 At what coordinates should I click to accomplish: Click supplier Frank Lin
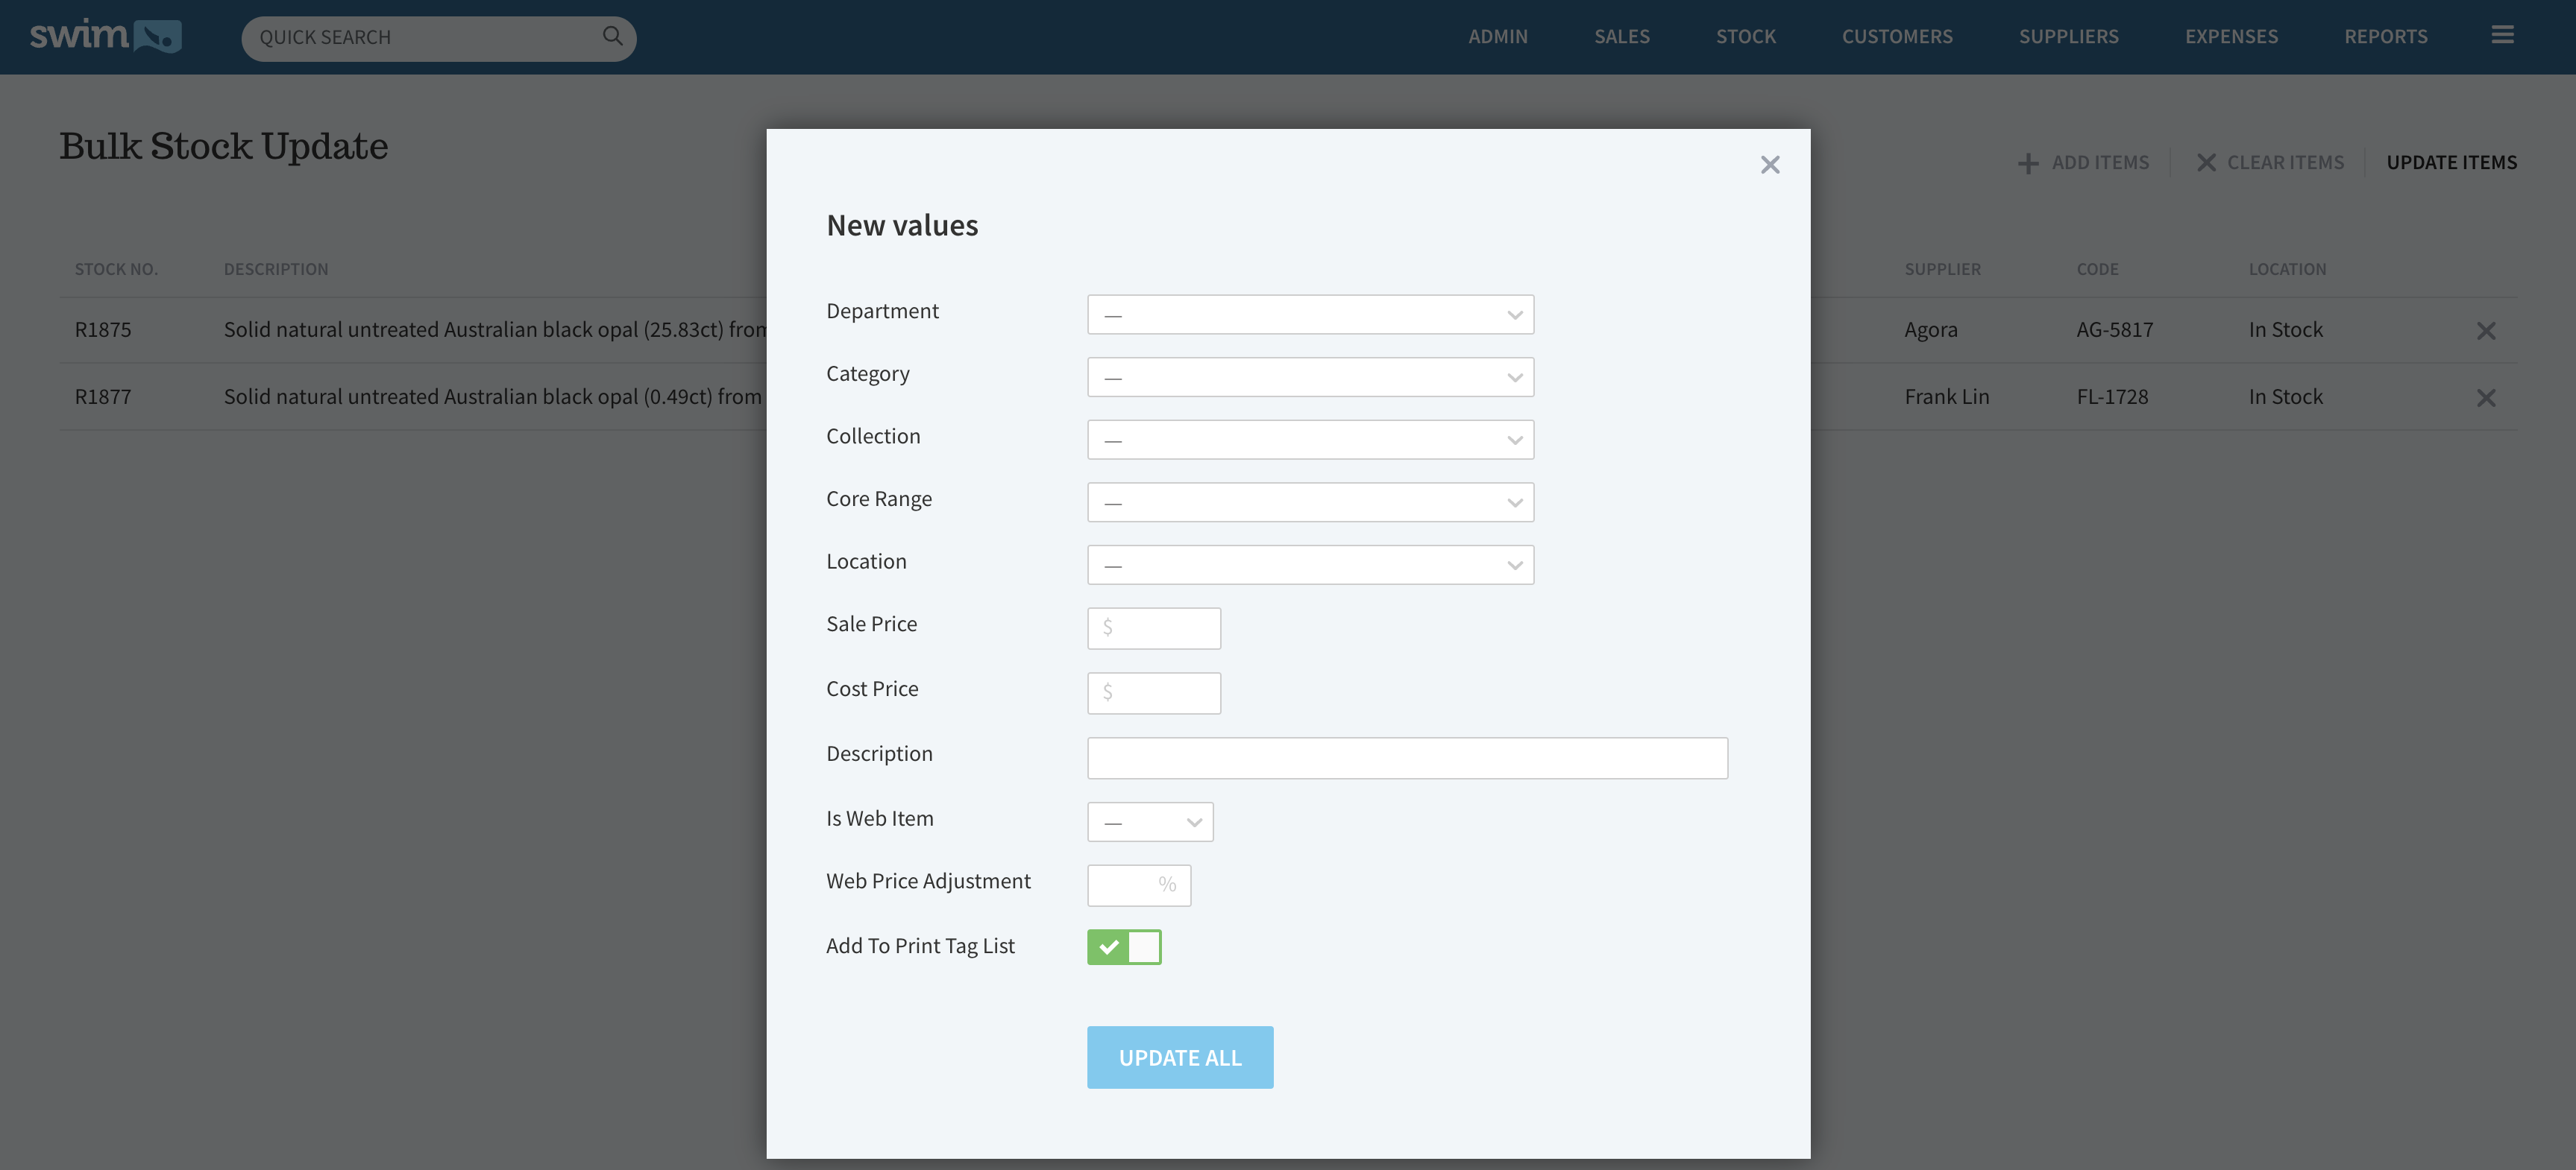point(1946,396)
